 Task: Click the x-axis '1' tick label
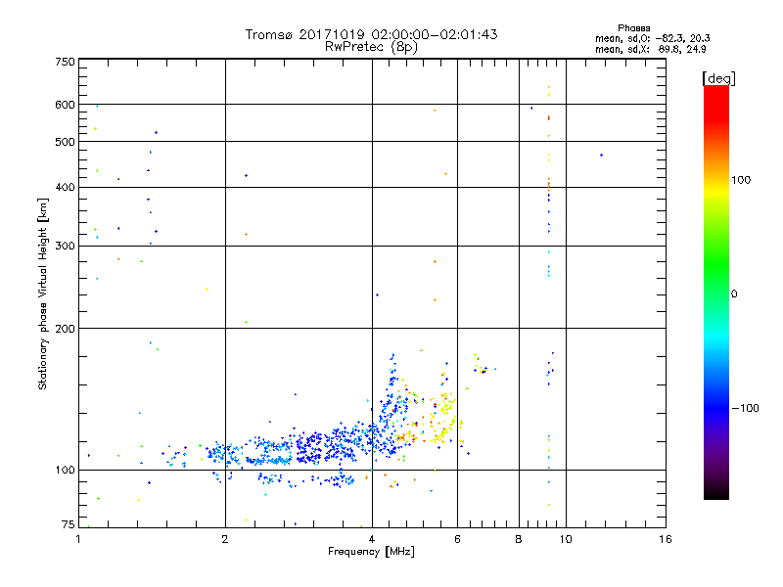(x=78, y=539)
